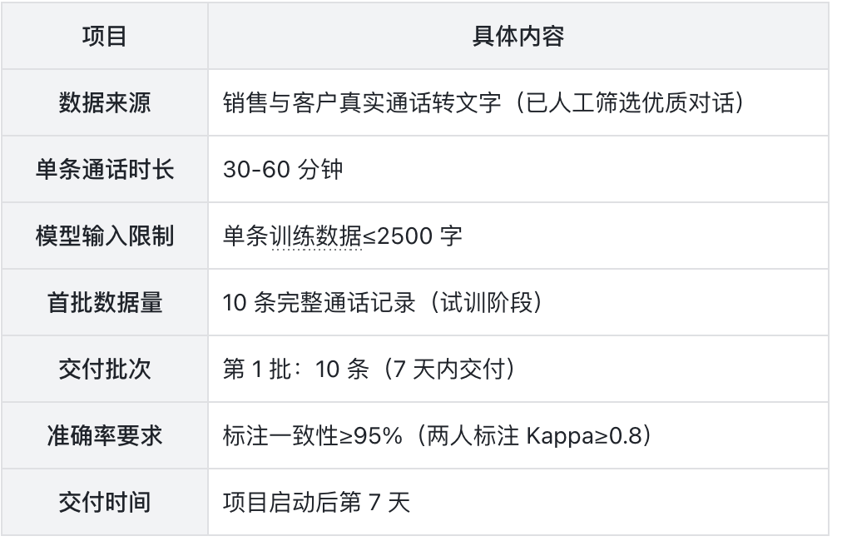The image size is (842, 546).
Task: Click the Kappa≥0.8 text
Action: [585, 436]
